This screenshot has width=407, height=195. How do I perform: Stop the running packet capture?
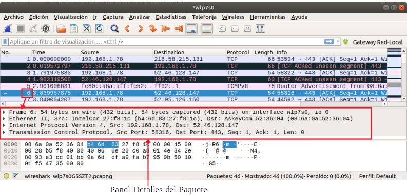pyautogui.click(x=21, y=29)
